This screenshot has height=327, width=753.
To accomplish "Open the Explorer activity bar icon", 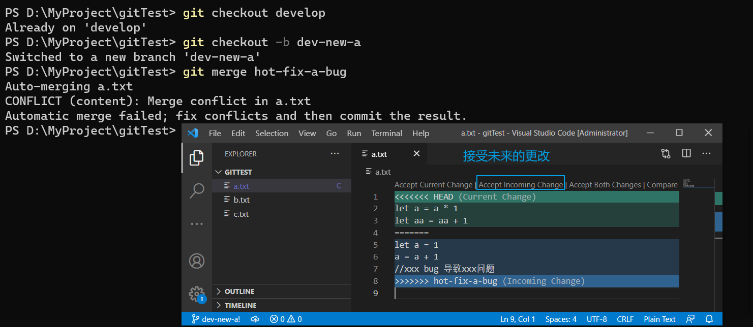I will pos(197,158).
